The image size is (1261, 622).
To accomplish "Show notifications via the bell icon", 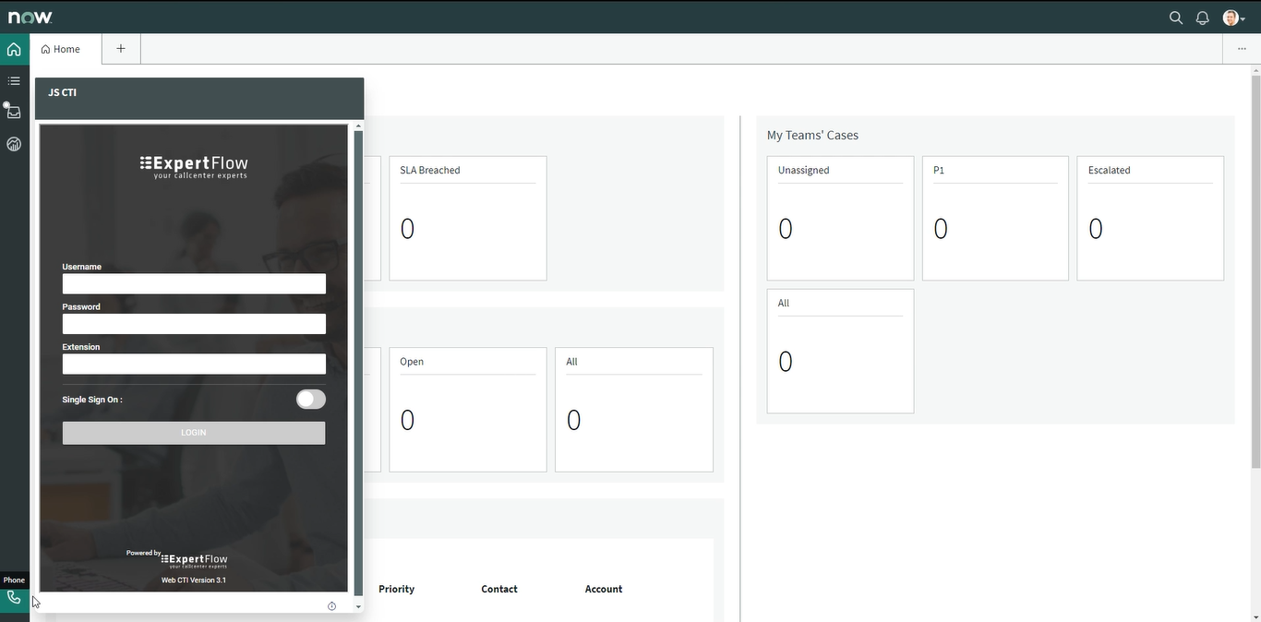I will click(x=1202, y=18).
